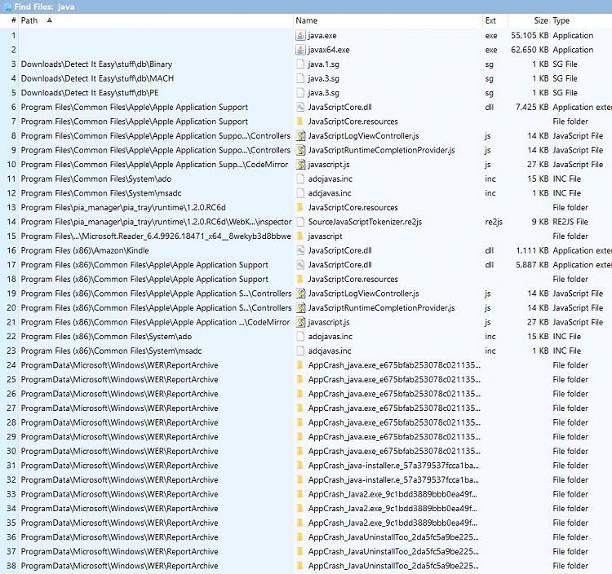The image size is (612, 574).
Task: Click the AppCrash_java.exe folder icon in row 24
Action: click(x=300, y=365)
